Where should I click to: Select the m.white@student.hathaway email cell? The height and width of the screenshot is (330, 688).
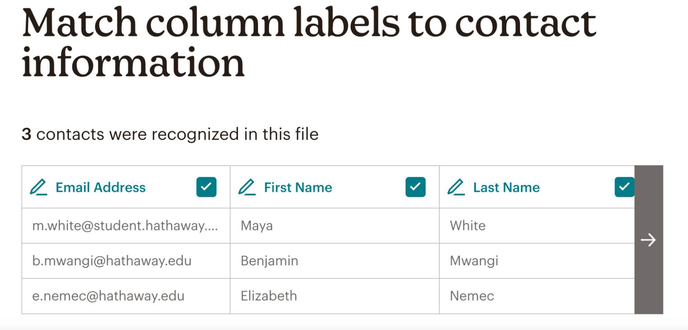point(125,226)
